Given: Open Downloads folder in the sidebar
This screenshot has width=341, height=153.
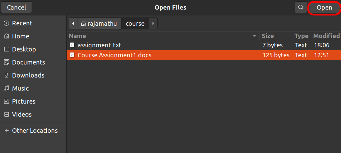Looking at the screenshot, I should pyautogui.click(x=28, y=75).
